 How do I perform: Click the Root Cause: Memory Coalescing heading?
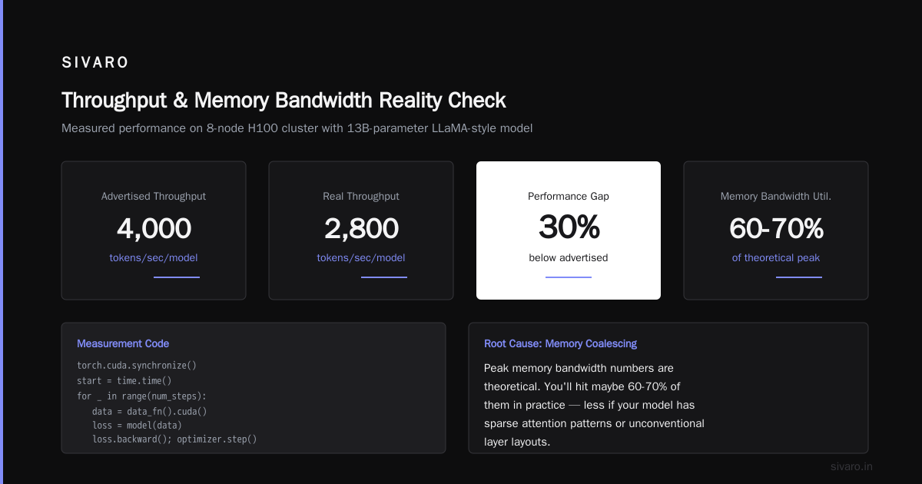click(x=560, y=343)
